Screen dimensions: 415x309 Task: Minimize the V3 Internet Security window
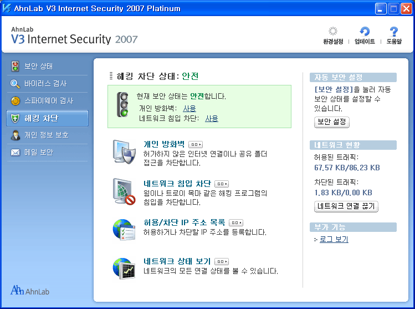pos(381,9)
